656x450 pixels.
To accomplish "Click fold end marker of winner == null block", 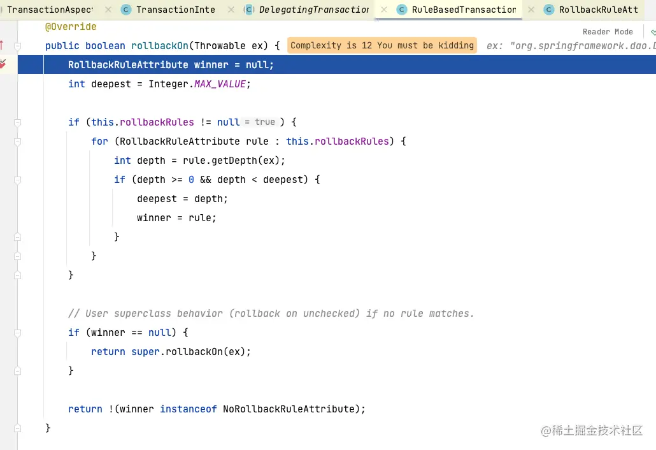I will (x=18, y=371).
